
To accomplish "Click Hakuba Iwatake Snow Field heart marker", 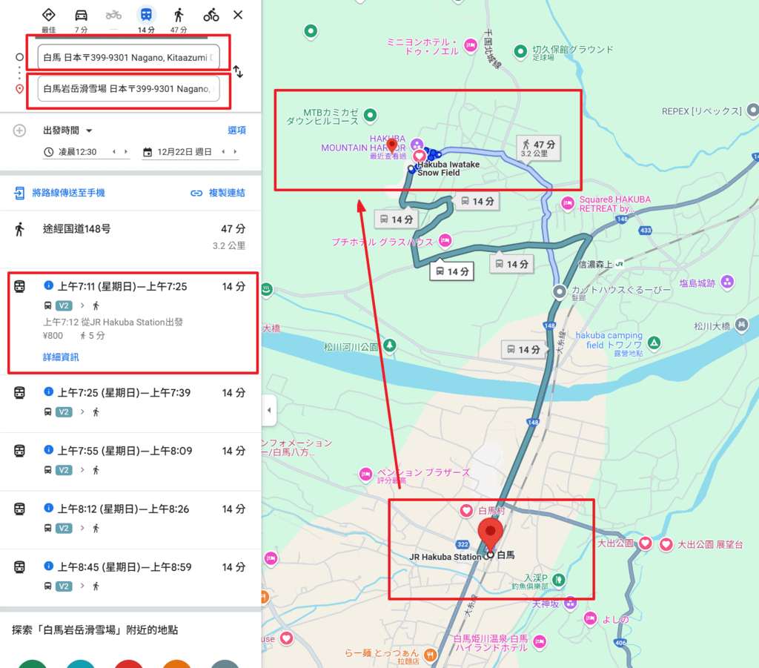I will point(420,156).
